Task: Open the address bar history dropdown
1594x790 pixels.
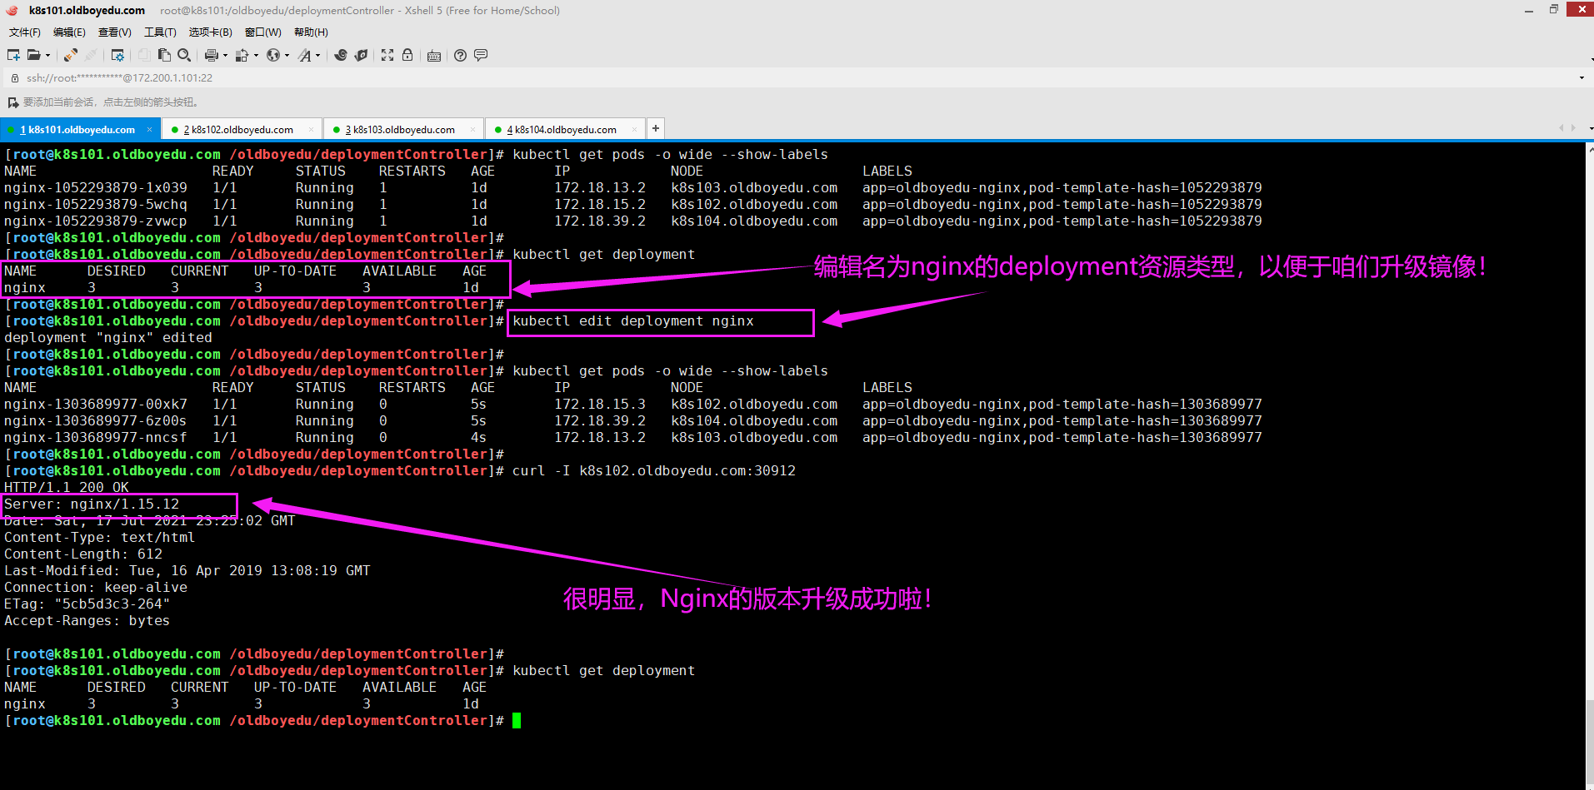Action: 1582,78
